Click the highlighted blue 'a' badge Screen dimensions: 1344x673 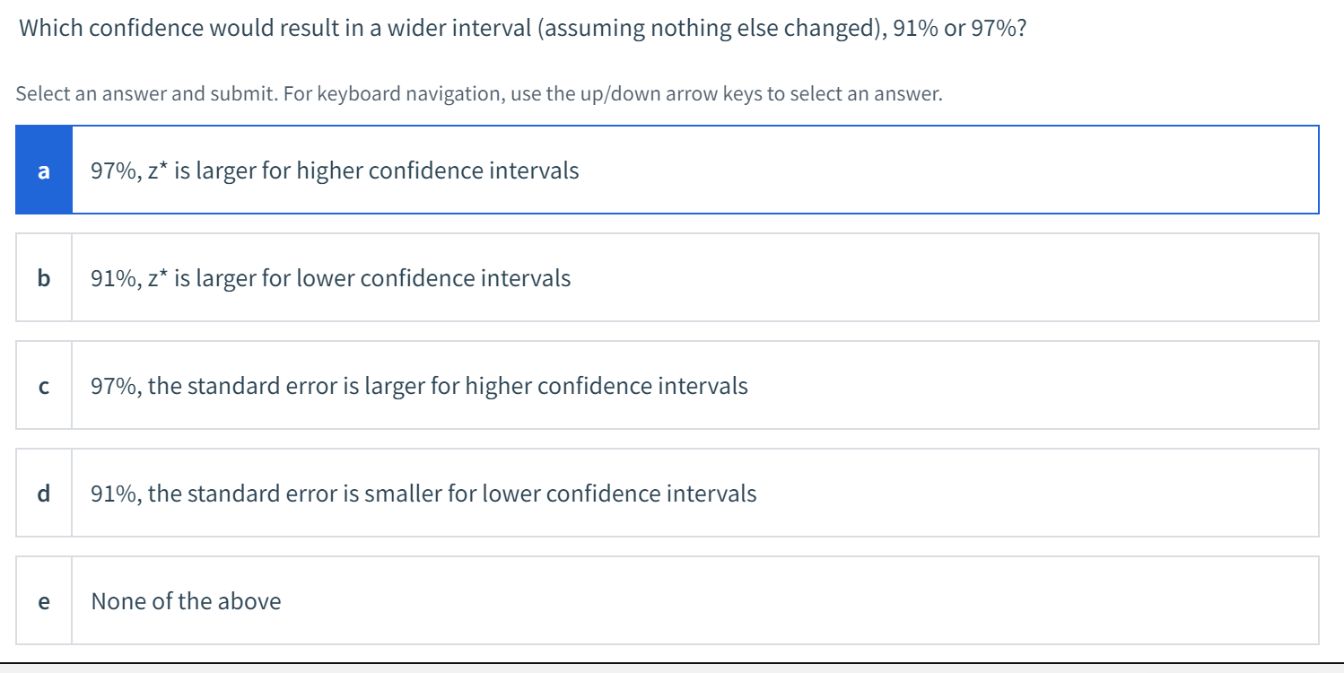pyautogui.click(x=43, y=170)
